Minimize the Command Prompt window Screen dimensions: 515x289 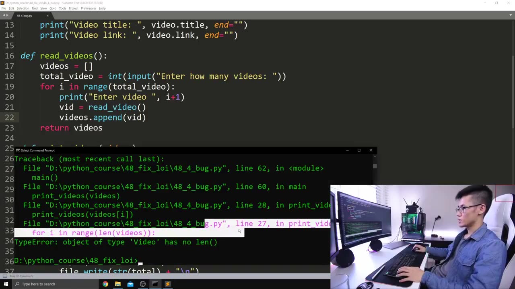pos(347,151)
